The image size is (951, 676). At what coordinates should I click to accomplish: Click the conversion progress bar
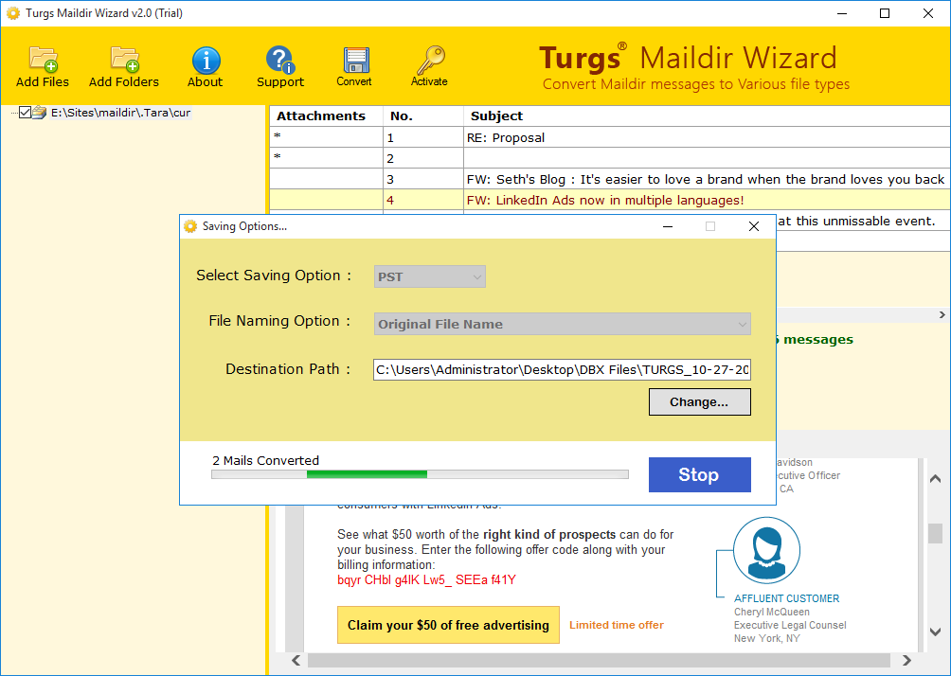pyautogui.click(x=420, y=474)
